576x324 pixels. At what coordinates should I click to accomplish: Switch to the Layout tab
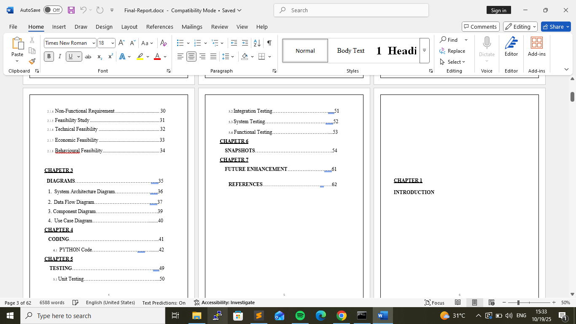(129, 27)
